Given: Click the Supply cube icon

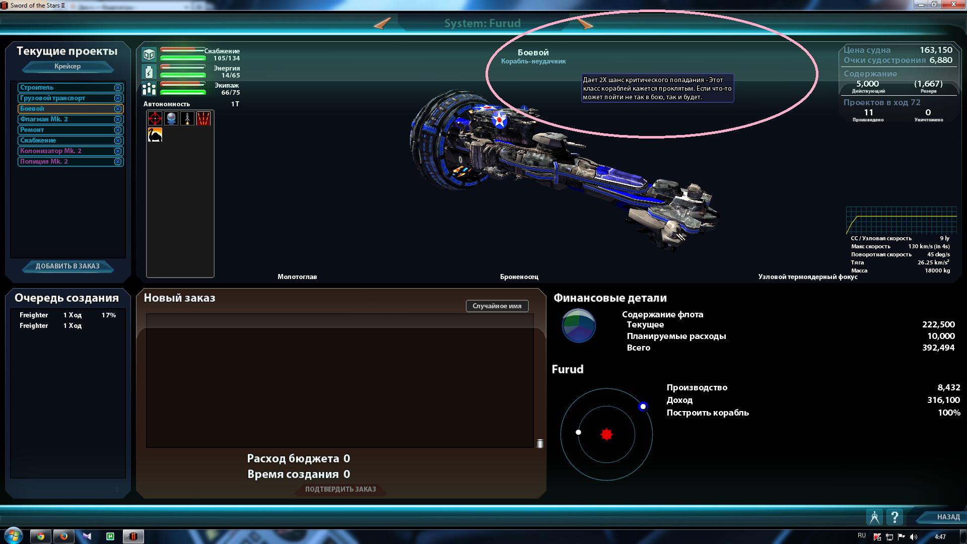Looking at the screenshot, I should 149,54.
